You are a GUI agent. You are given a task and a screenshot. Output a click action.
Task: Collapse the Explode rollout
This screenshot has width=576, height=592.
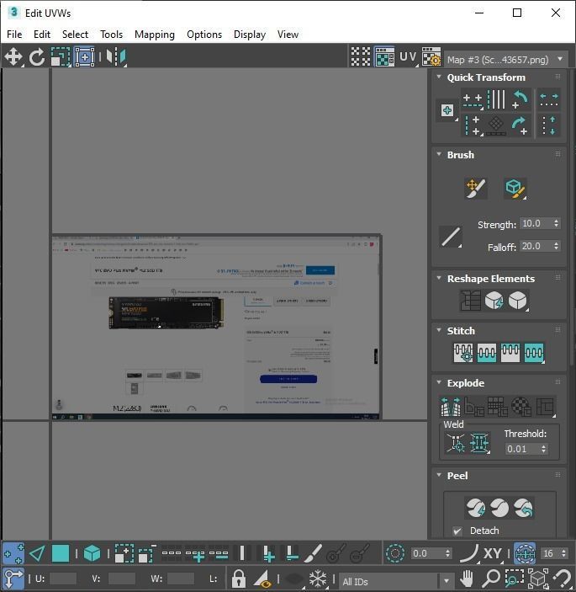[439, 382]
